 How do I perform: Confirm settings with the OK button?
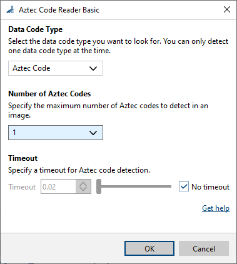click(x=149, y=248)
